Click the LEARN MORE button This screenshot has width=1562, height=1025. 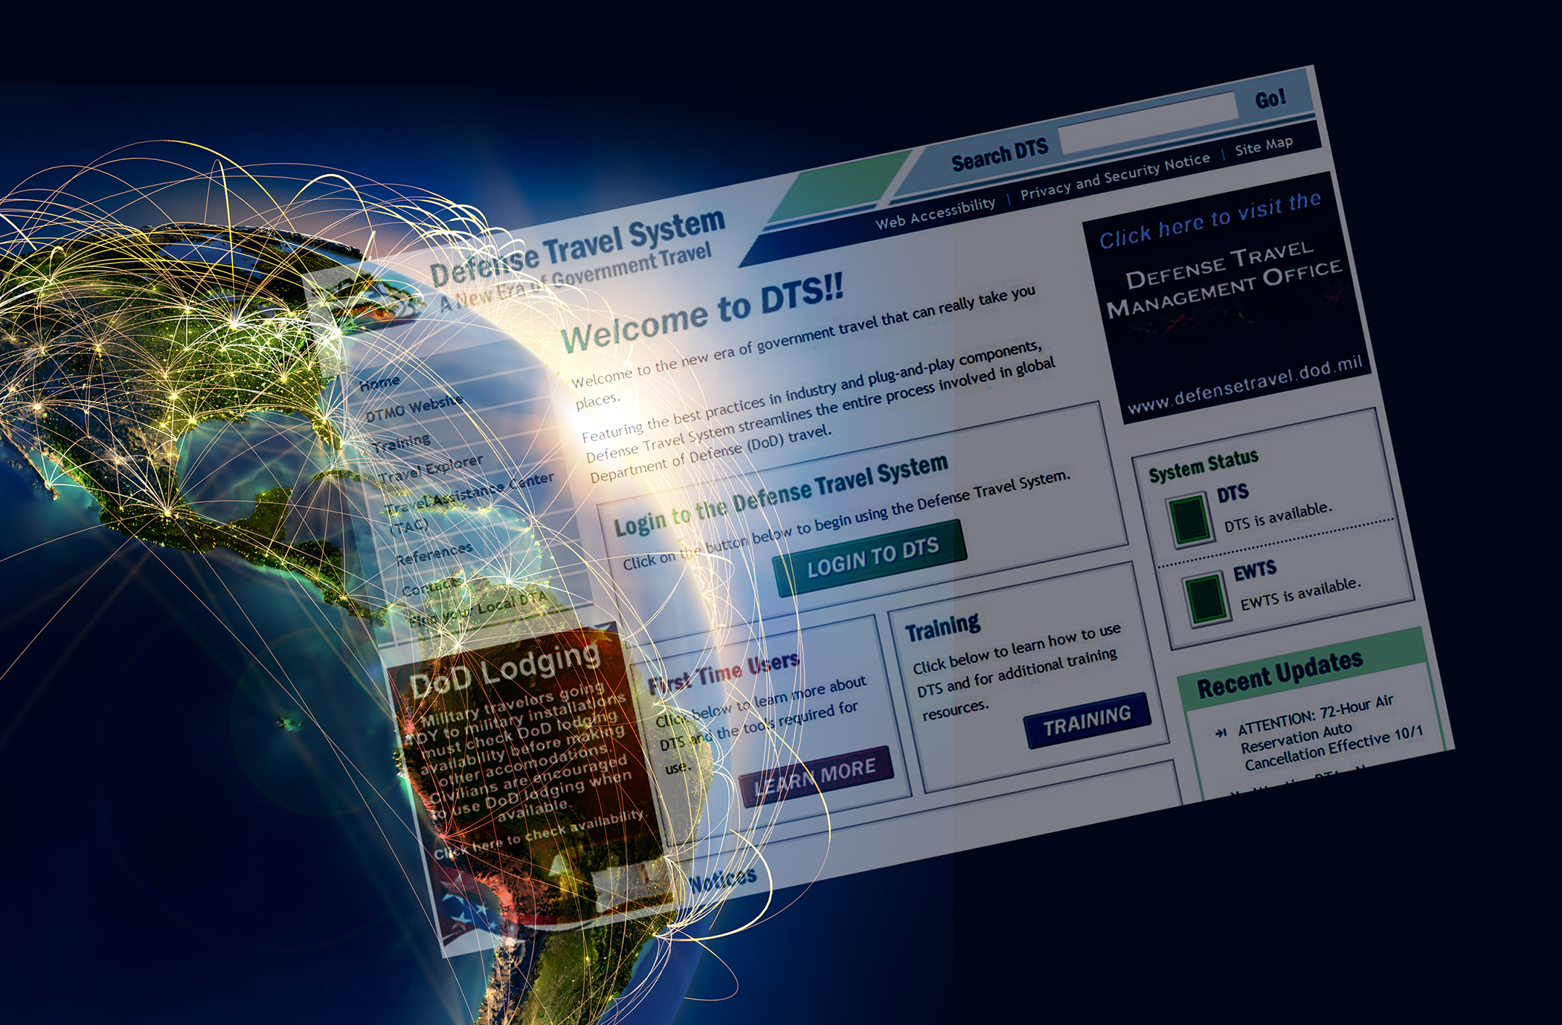pos(815,775)
